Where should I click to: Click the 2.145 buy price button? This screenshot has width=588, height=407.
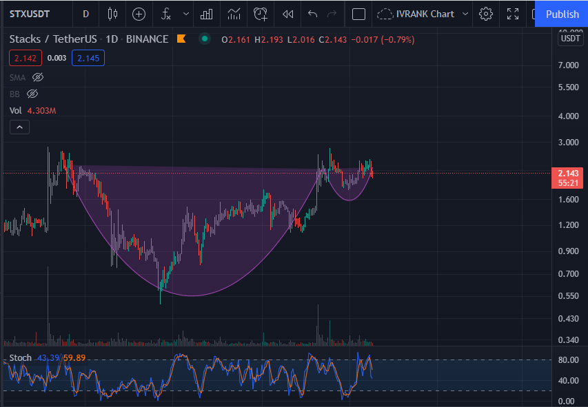[88, 59]
